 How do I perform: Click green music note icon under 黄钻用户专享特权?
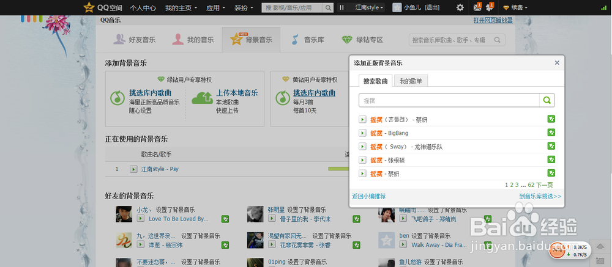pyautogui.click(x=282, y=97)
